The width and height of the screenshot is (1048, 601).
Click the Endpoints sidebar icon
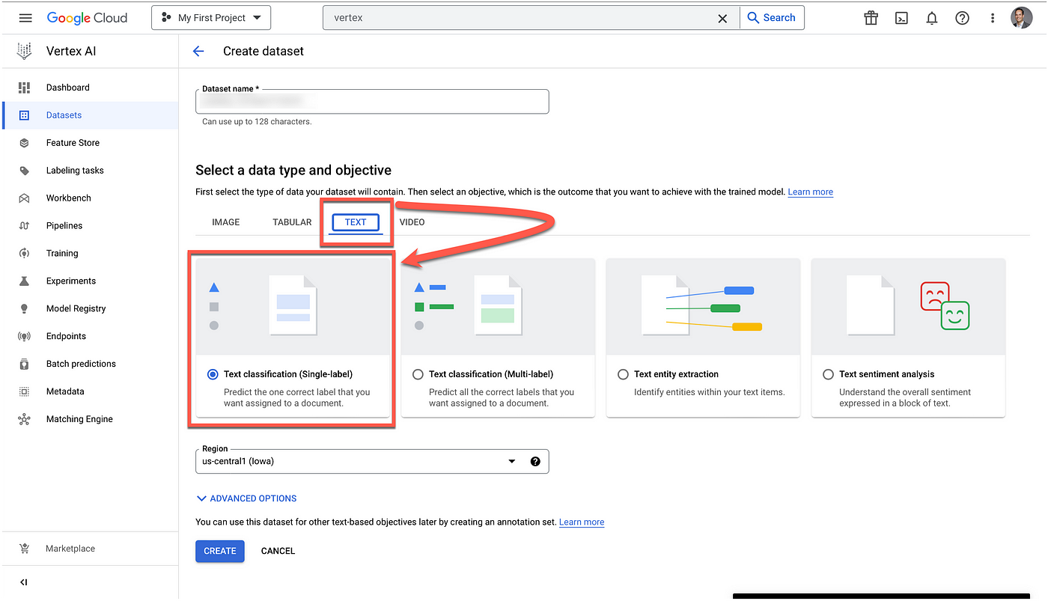[24, 337]
